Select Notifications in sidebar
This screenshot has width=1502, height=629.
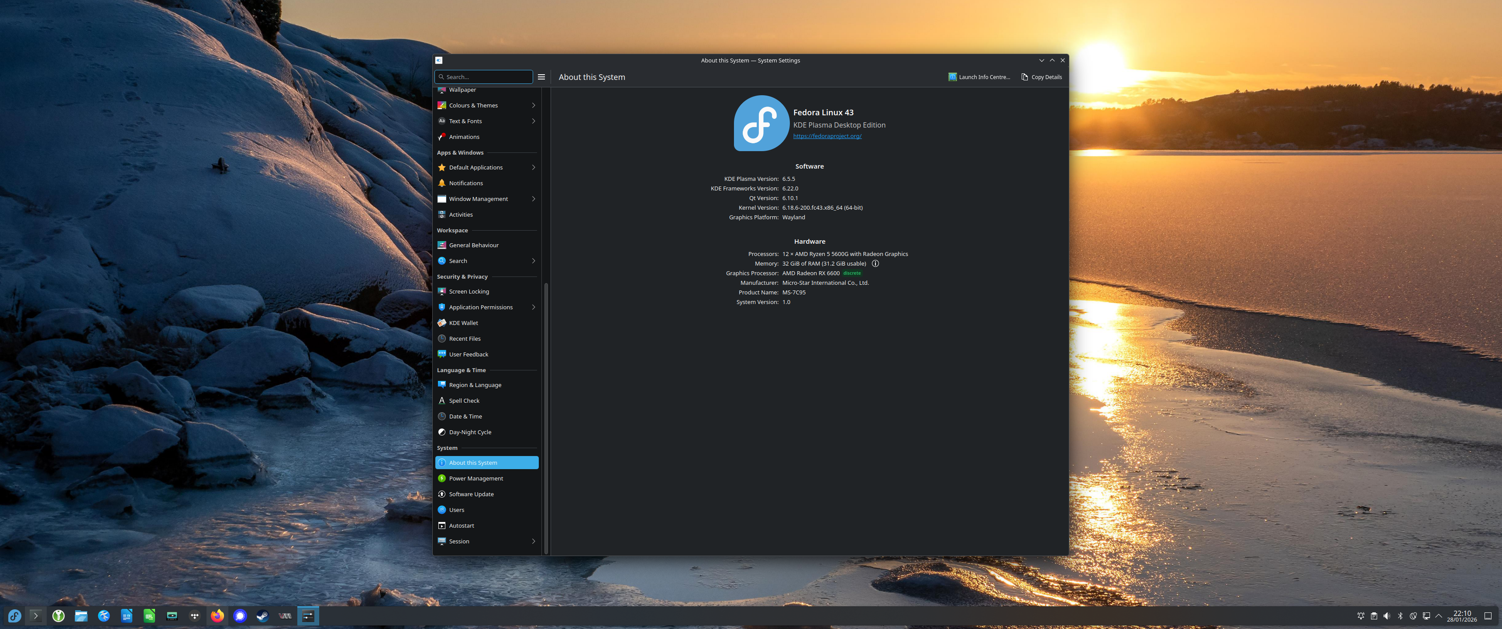465,183
